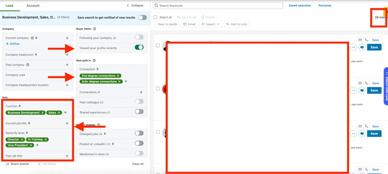
Task: Switch to the Lead tab
Action: (x=9, y=5)
